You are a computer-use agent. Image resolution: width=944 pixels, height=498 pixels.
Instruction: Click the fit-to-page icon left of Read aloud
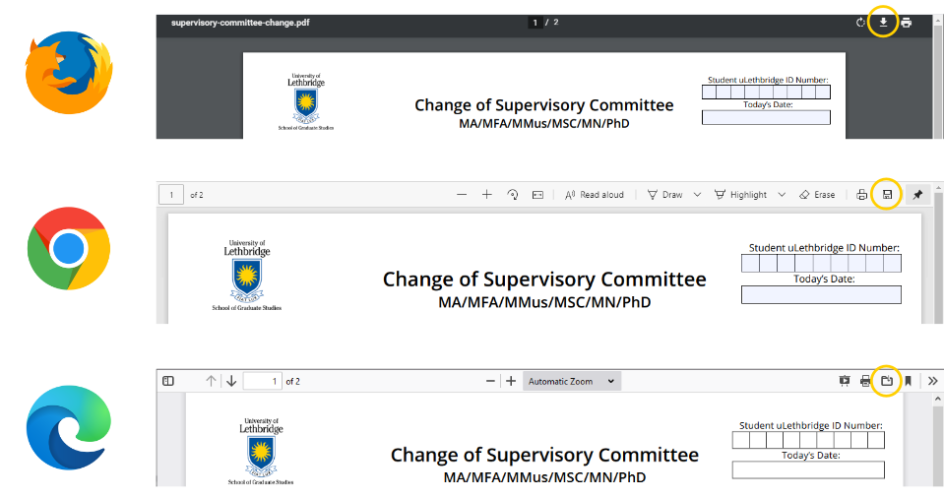537,195
